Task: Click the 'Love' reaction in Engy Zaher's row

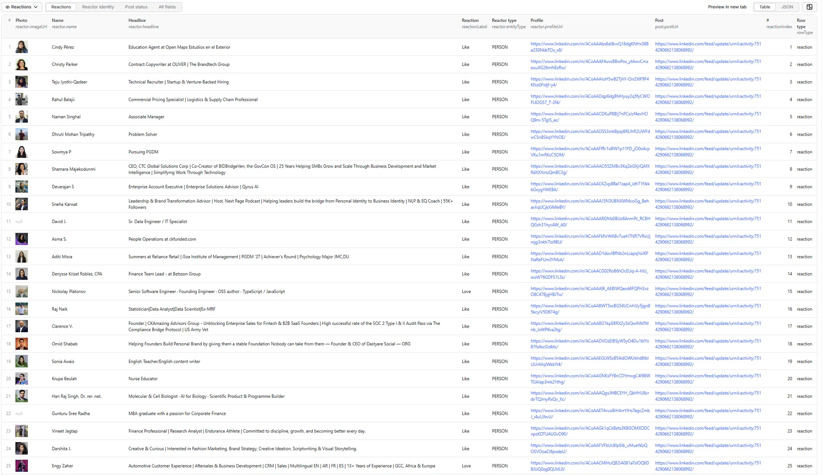Action: tap(466, 466)
